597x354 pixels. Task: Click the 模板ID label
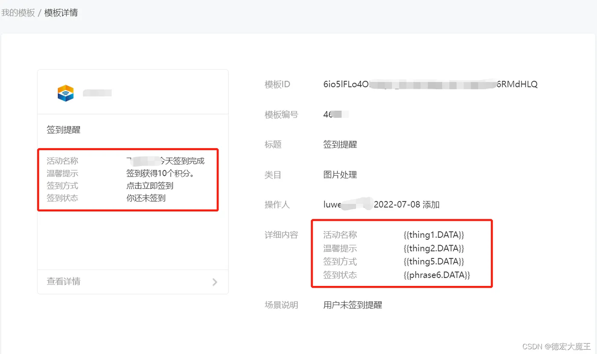(x=277, y=84)
